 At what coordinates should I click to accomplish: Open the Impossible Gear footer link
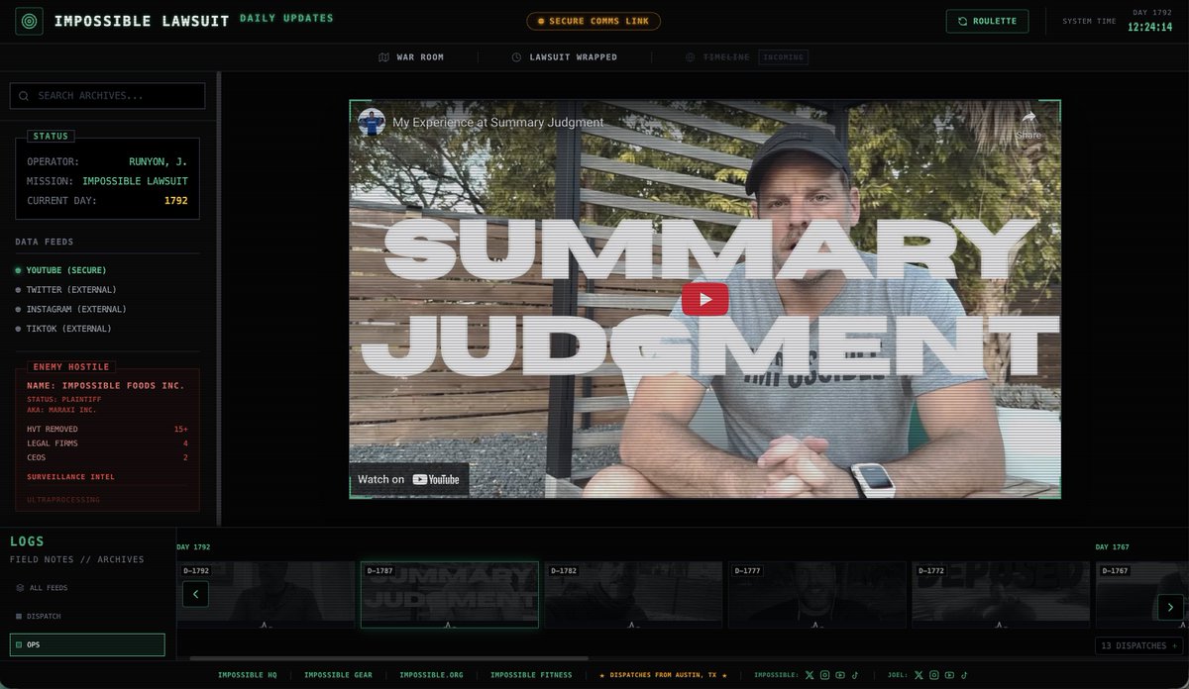point(338,675)
